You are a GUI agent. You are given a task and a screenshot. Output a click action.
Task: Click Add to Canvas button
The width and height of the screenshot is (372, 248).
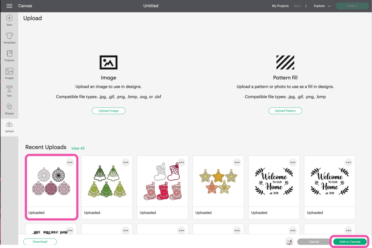(x=350, y=241)
